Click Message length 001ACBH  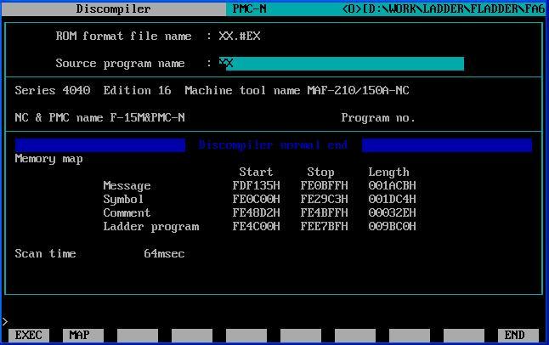click(x=392, y=185)
